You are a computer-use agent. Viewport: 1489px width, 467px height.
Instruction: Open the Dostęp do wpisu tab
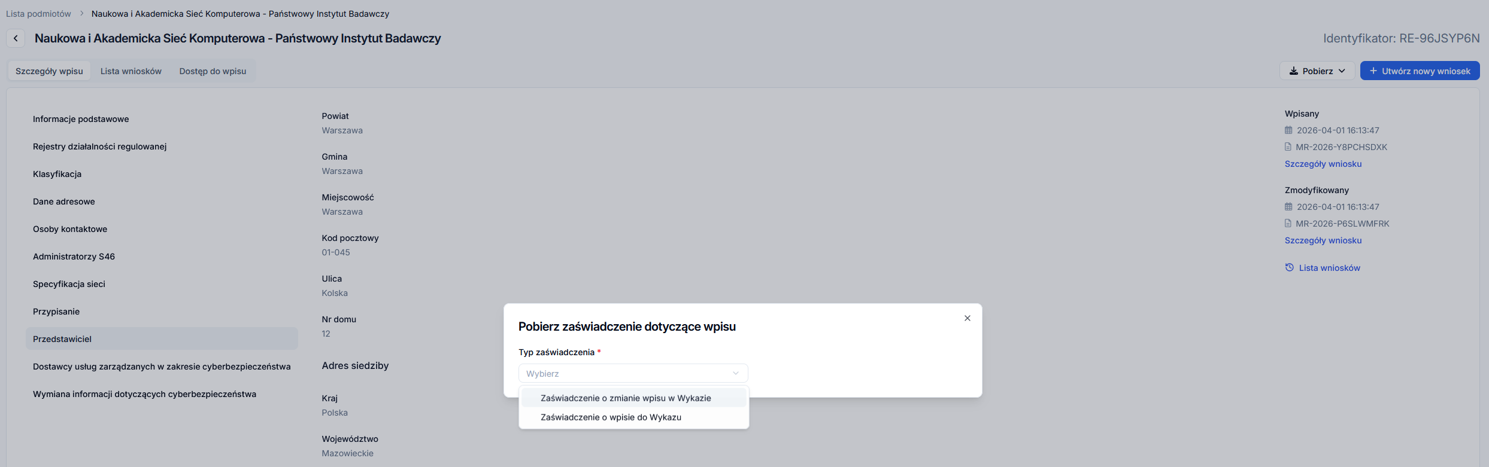213,71
